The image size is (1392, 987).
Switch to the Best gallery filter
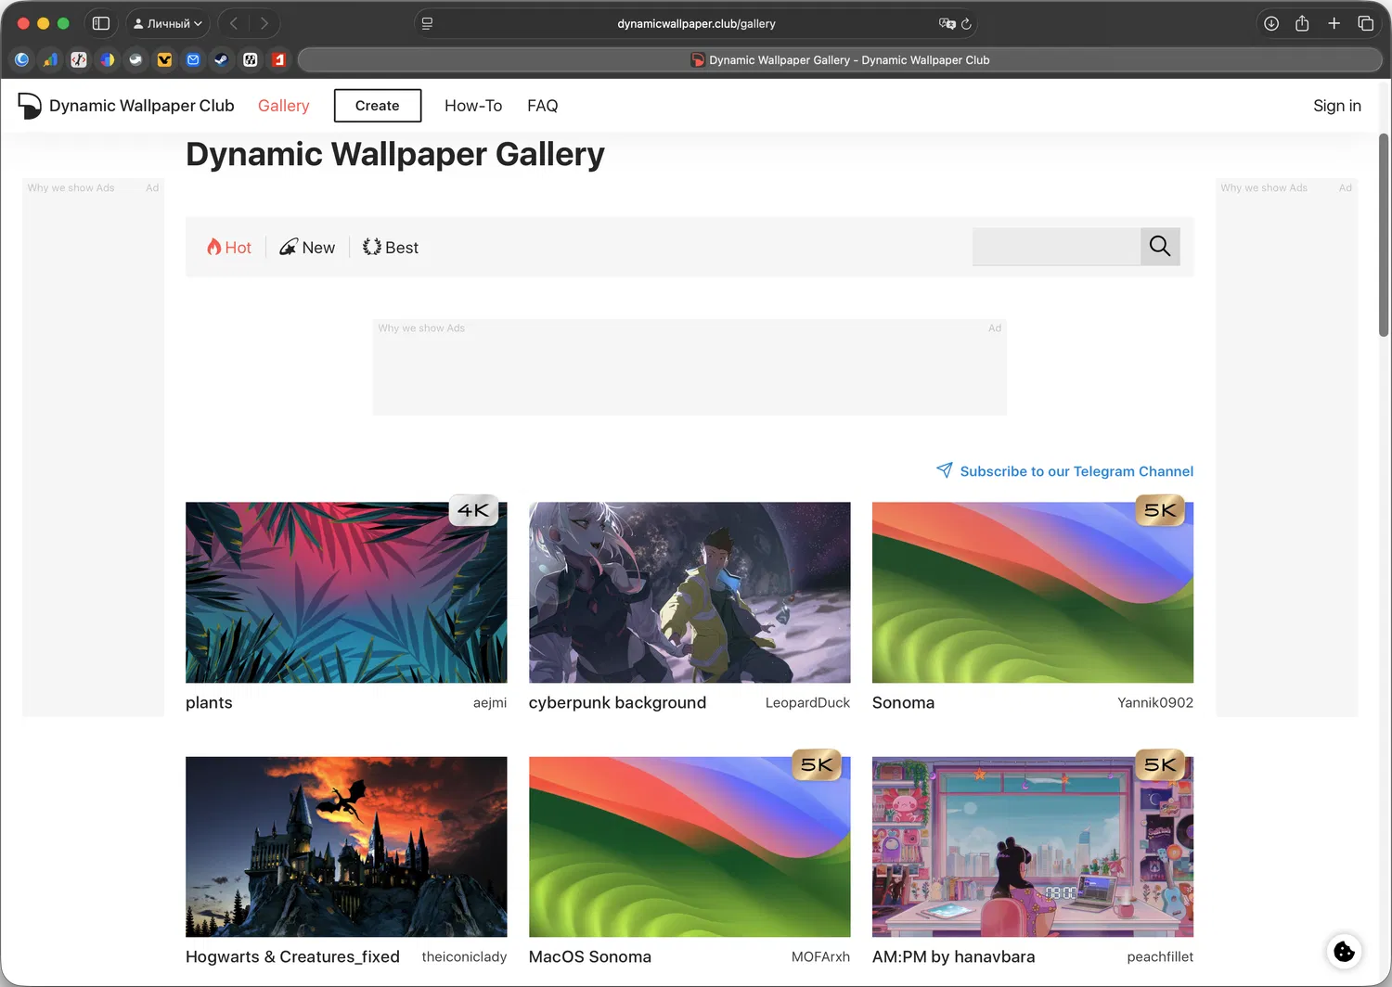(391, 248)
